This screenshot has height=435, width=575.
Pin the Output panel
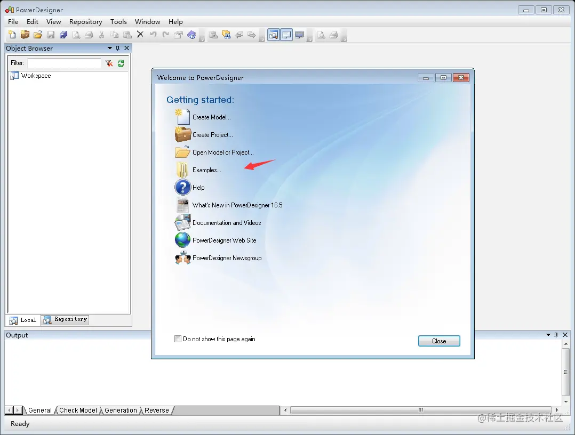[556, 335]
